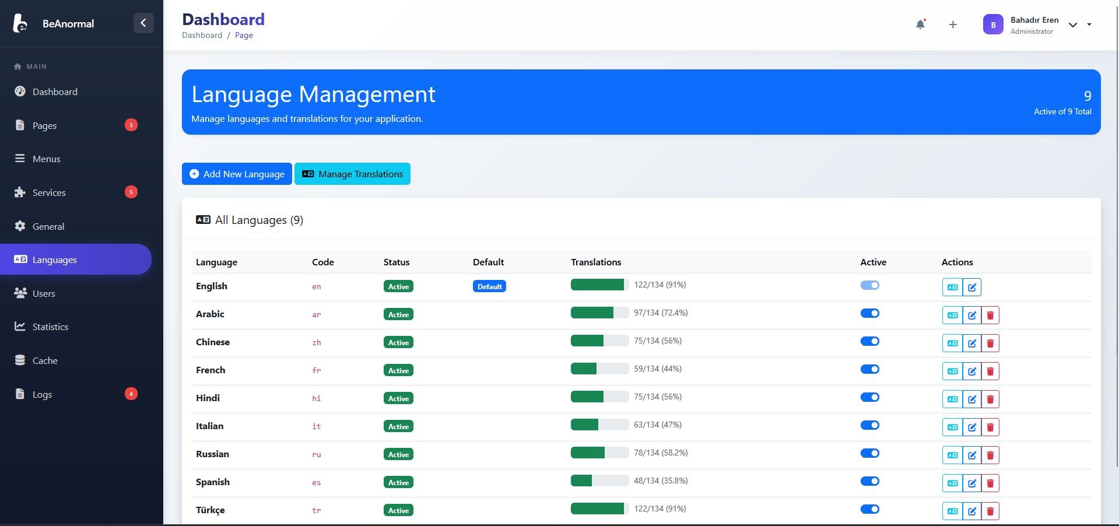Click the BeAnormal logo icon
Image resolution: width=1119 pixels, height=526 pixels.
20,23
